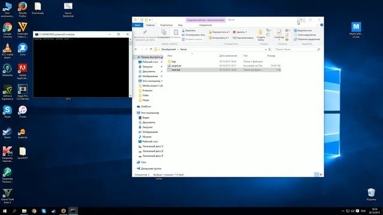Image resolution: width=383 pixels, height=215 pixels.
Task: Sort by Дата изменения column header
Action: click(228, 56)
